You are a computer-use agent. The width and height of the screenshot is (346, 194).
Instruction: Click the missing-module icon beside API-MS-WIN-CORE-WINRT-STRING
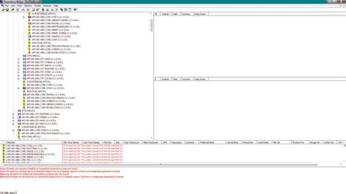(29, 33)
